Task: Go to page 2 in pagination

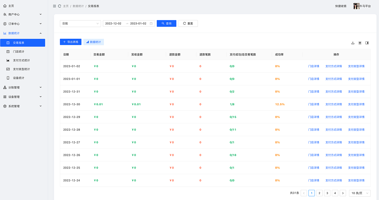Action: [x=319, y=193]
